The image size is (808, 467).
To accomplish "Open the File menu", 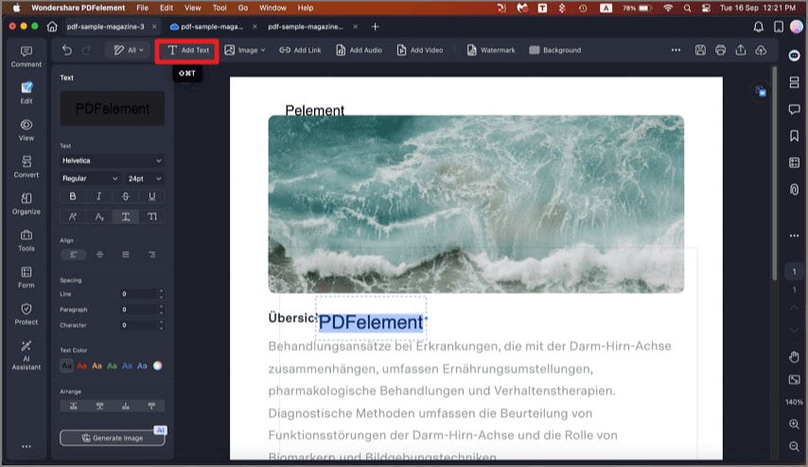I will tap(142, 8).
